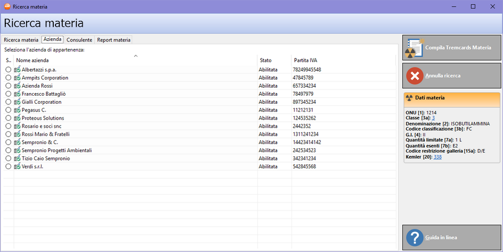The width and height of the screenshot is (503, 252).
Task: Select radio button for Rossi Mario & Fratelli
Action: pos(8,135)
